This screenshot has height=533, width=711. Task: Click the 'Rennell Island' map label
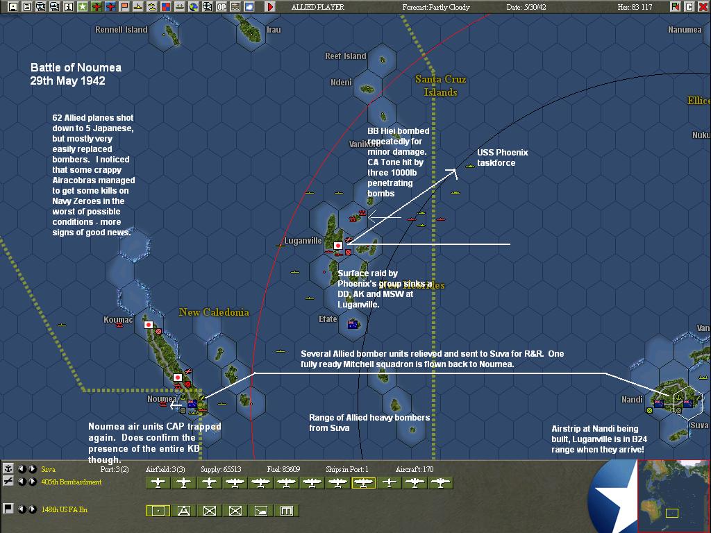click(x=121, y=29)
